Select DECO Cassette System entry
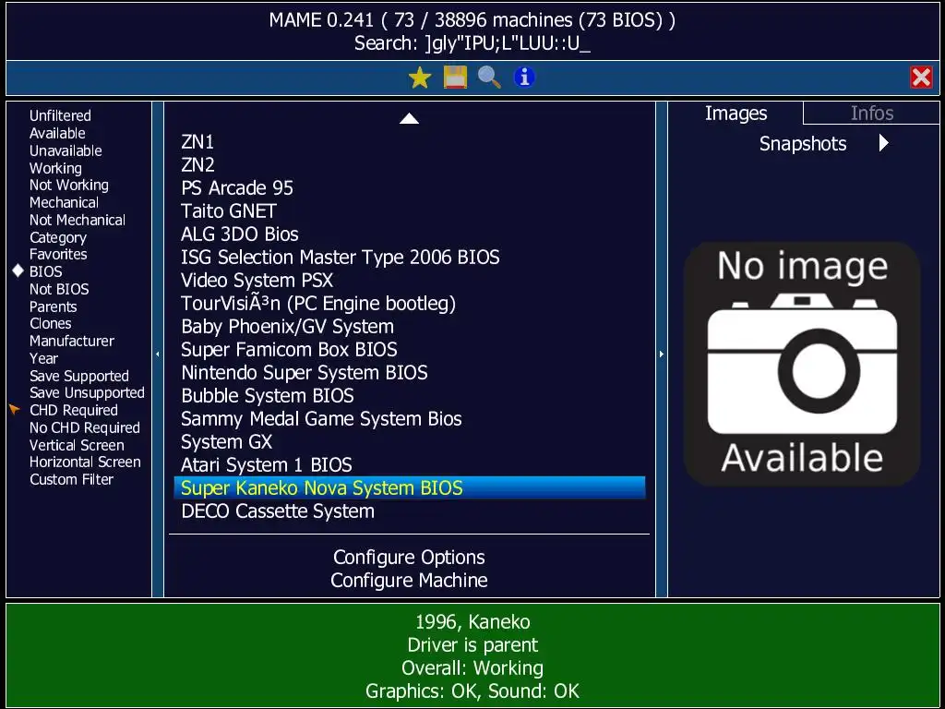 point(409,511)
